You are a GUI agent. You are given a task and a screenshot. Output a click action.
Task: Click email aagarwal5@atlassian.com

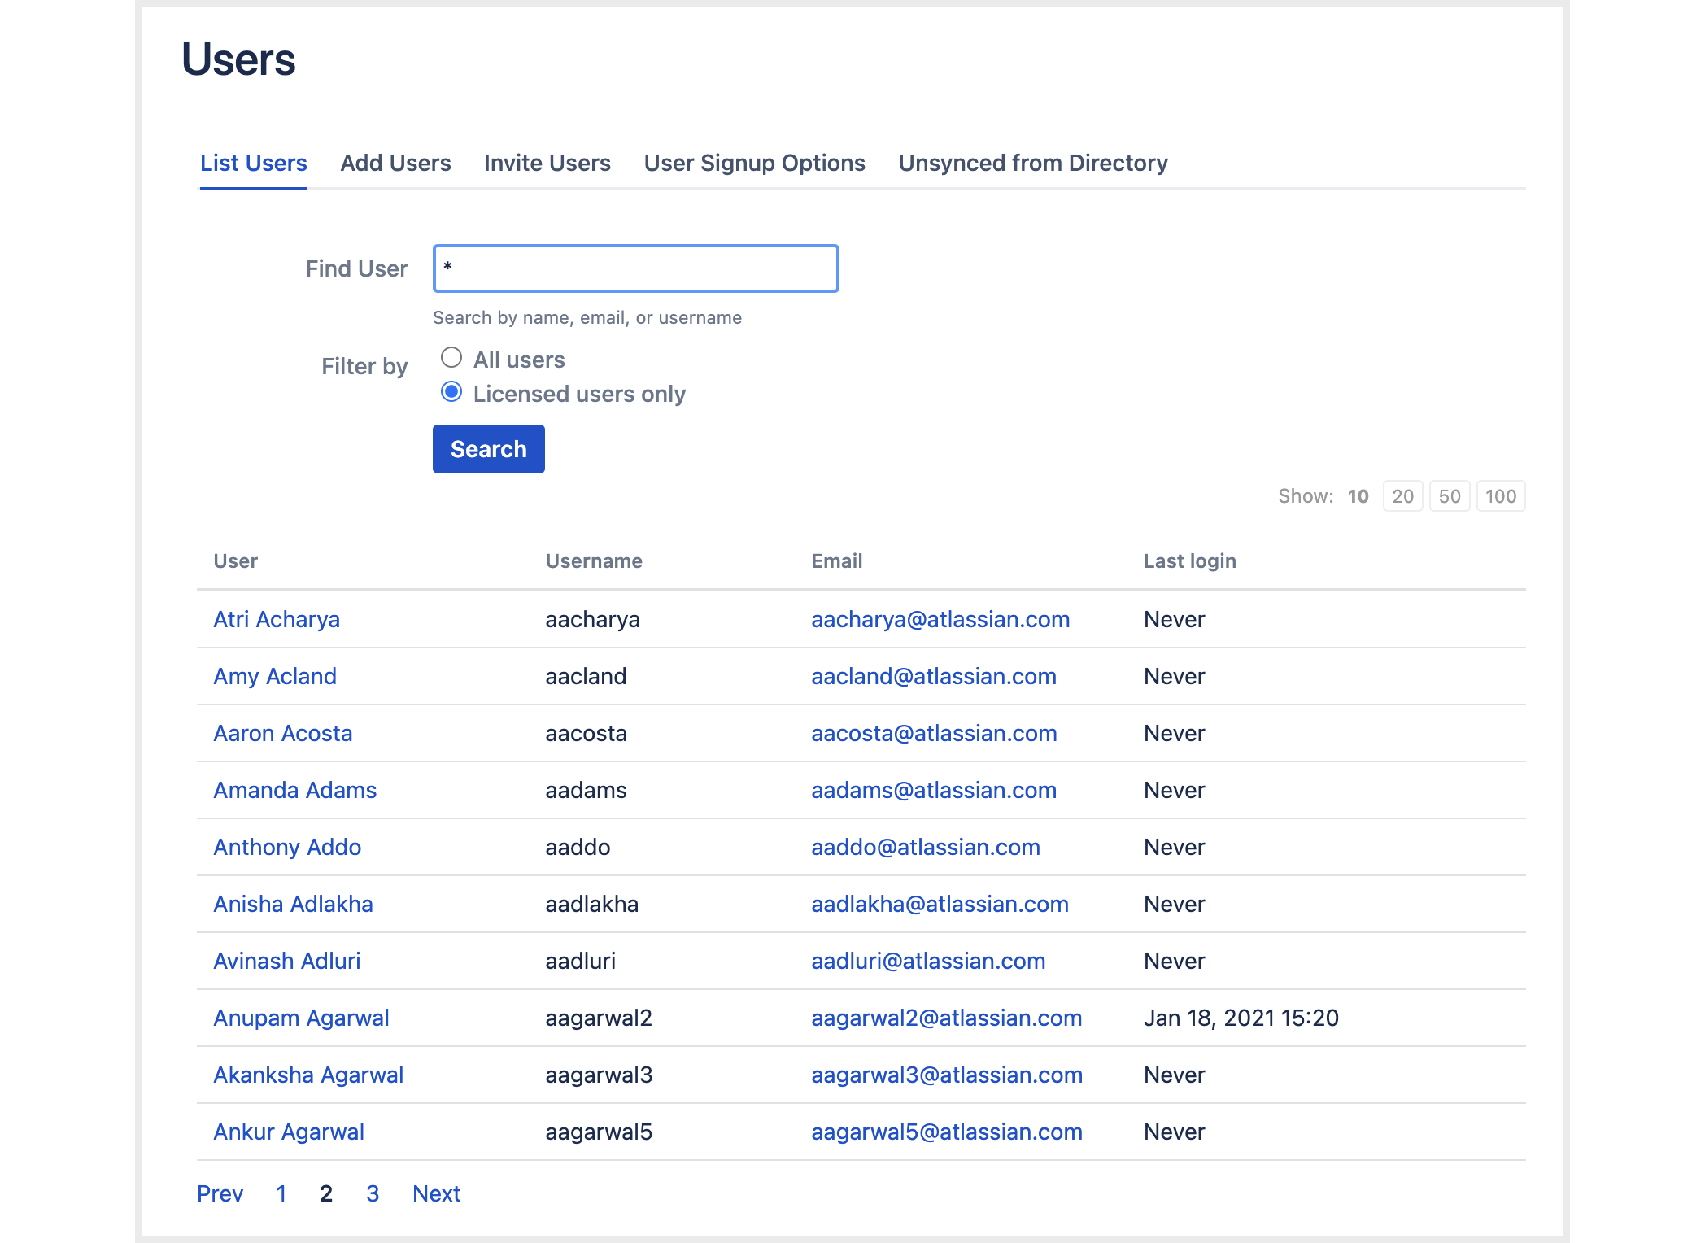pyautogui.click(x=946, y=1132)
